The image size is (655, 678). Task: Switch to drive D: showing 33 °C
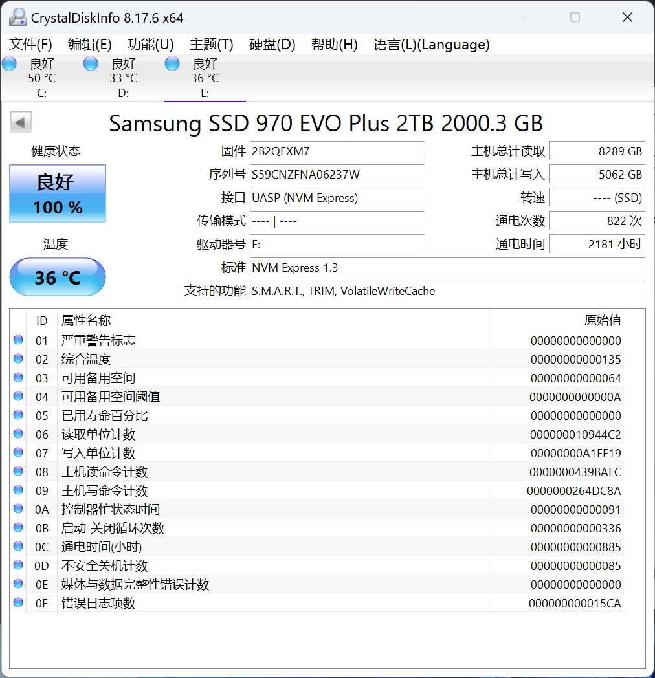tap(122, 78)
